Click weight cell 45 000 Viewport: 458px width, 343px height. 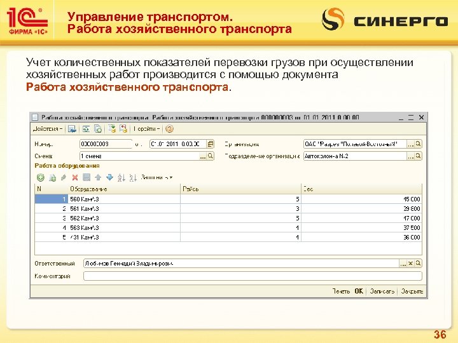pyautogui.click(x=361, y=199)
